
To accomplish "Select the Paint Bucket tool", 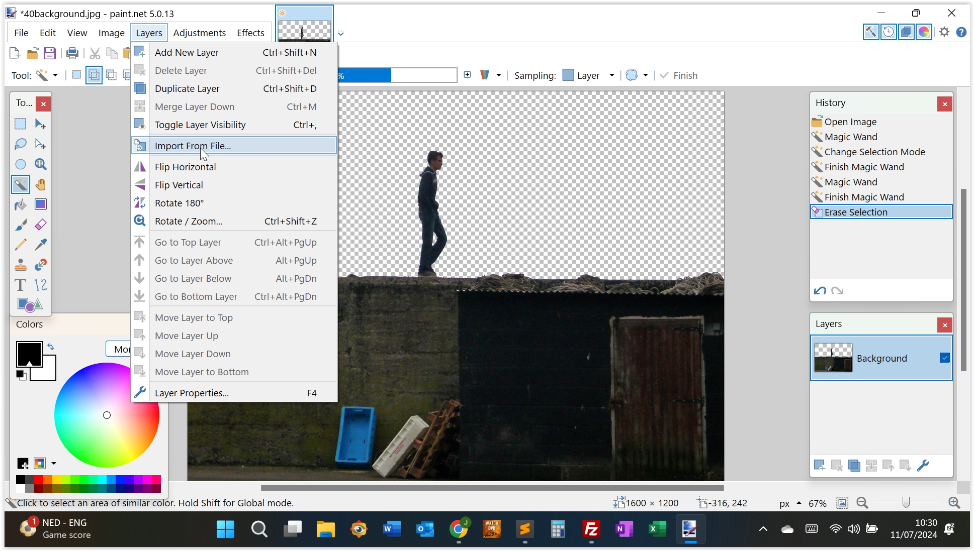I will [x=21, y=204].
